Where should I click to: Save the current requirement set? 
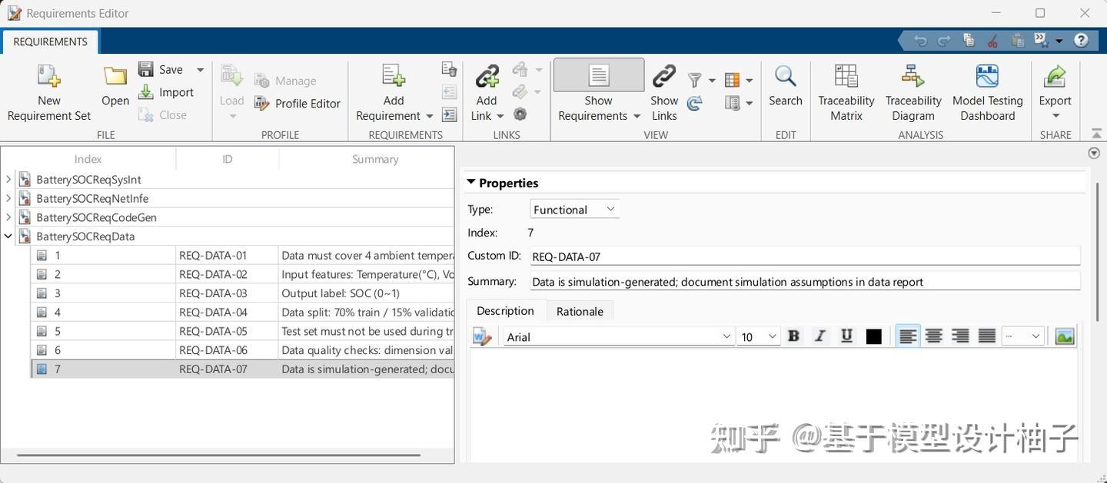pyautogui.click(x=161, y=69)
